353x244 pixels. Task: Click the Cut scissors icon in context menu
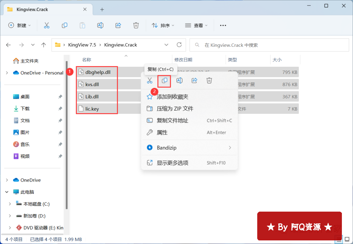pos(149,80)
